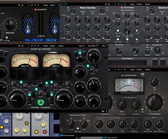Click the Gain Scale label button
The width and height of the screenshot is (168, 139).
click(x=119, y=45)
